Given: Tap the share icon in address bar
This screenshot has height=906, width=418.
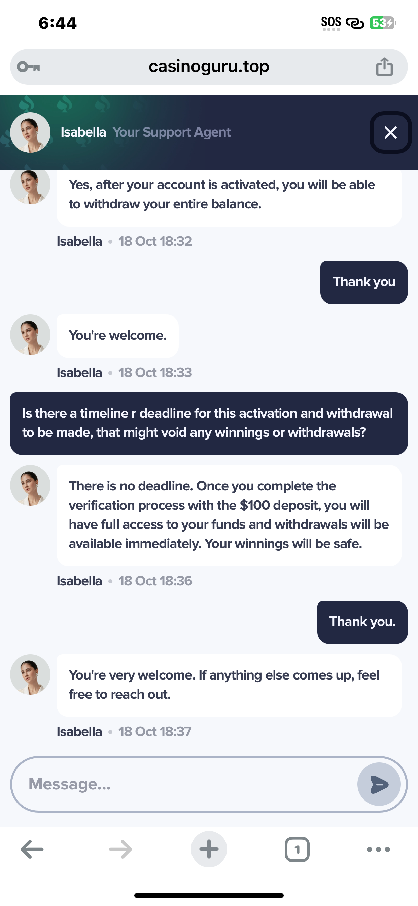Looking at the screenshot, I should (x=384, y=67).
